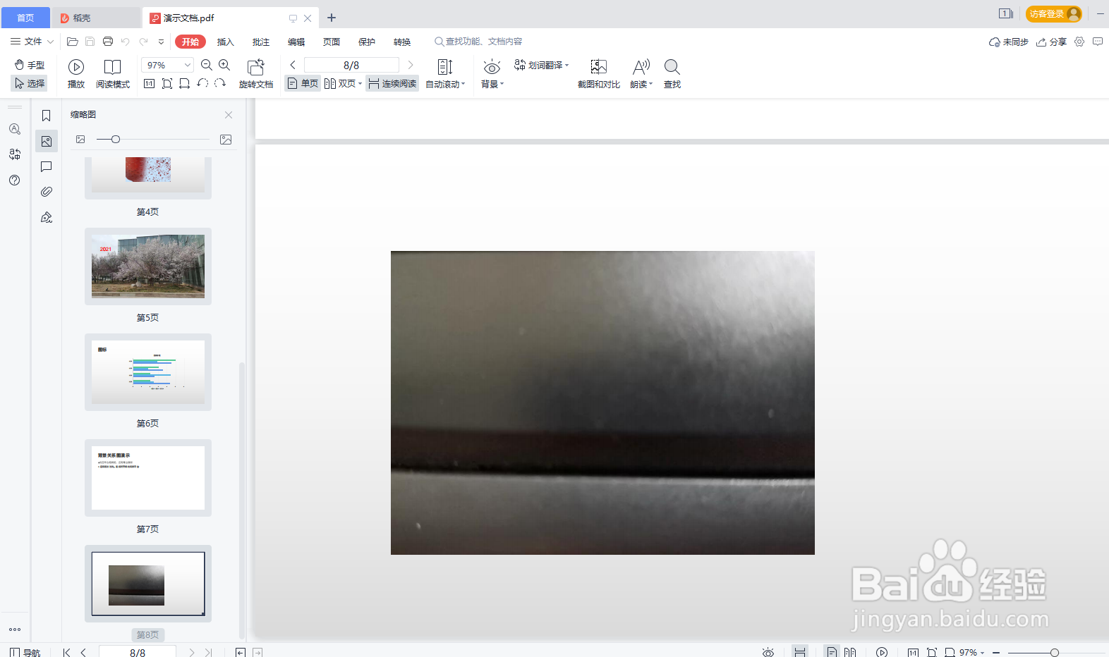Open Read Aloud (朗读) dropdown

641,74
